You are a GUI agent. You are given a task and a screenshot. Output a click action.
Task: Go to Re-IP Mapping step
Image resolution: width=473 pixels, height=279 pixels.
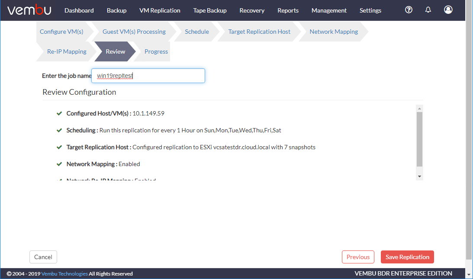click(x=67, y=51)
